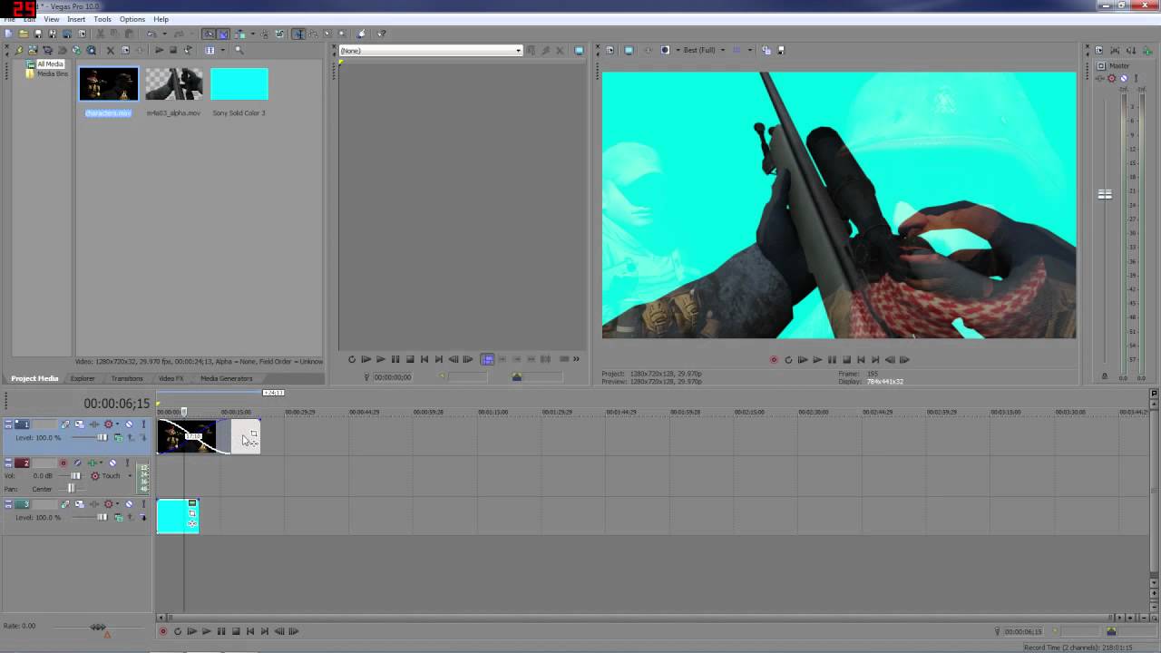
Task: Open Track Motion on video track 3
Action: click(x=80, y=504)
